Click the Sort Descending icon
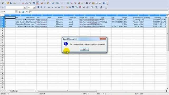This screenshot has height=95, width=169. click(75, 3)
